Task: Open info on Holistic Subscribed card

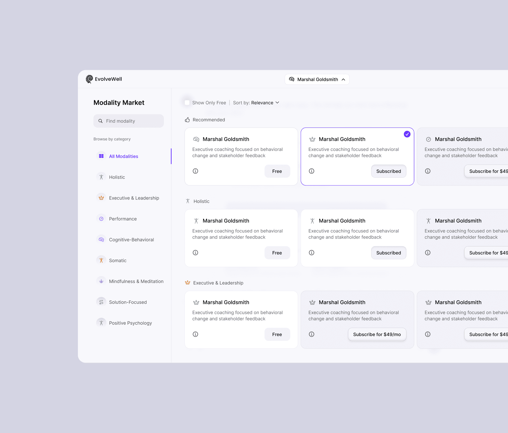Action: [x=312, y=253]
